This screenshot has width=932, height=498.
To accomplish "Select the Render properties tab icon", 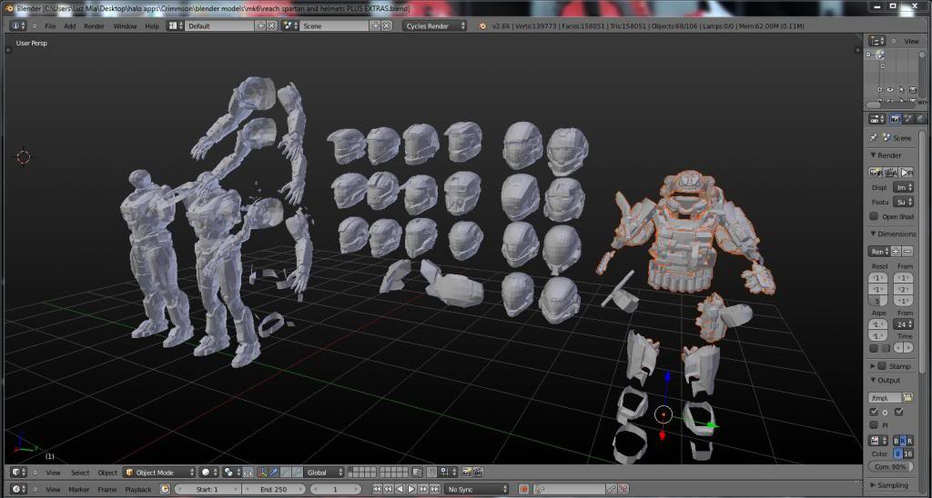I will (x=896, y=119).
